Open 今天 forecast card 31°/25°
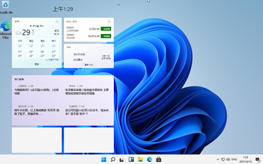The image size is (263, 164). pos(20,48)
